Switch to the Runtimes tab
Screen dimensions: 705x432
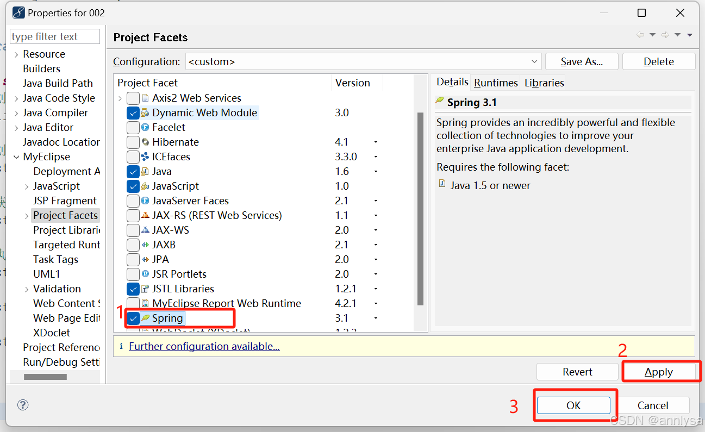coord(496,83)
